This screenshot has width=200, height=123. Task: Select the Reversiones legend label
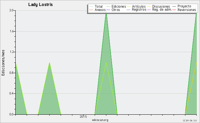[187, 10]
